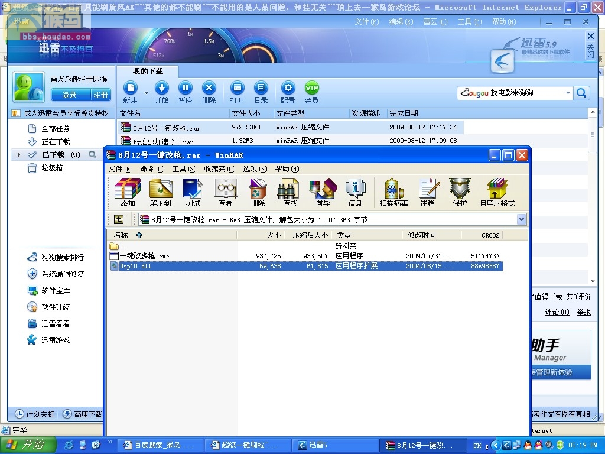This screenshot has height=454, width=605.
Task: Select the 我的下载 tab
Action: [148, 72]
